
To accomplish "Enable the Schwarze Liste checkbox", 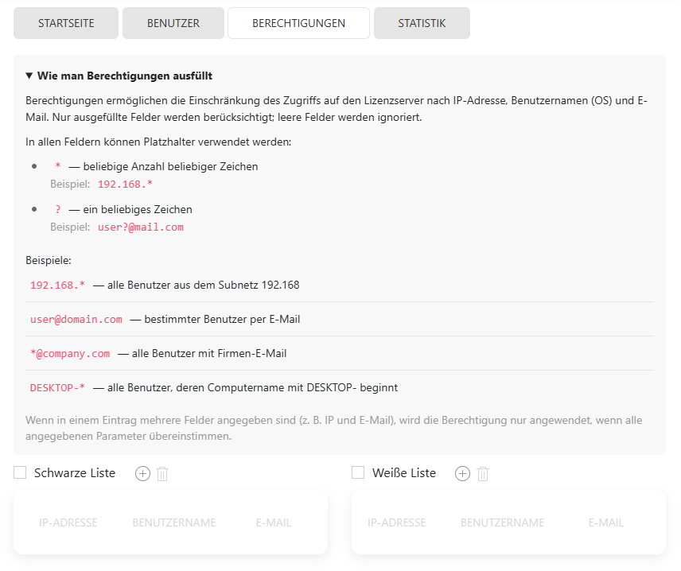I will point(21,473).
